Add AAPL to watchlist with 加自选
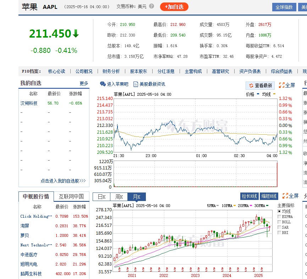 coord(174,7)
